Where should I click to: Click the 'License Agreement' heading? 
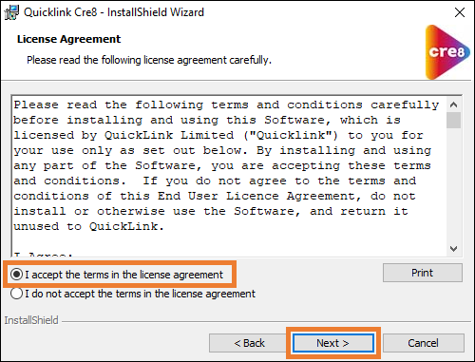[x=68, y=39]
